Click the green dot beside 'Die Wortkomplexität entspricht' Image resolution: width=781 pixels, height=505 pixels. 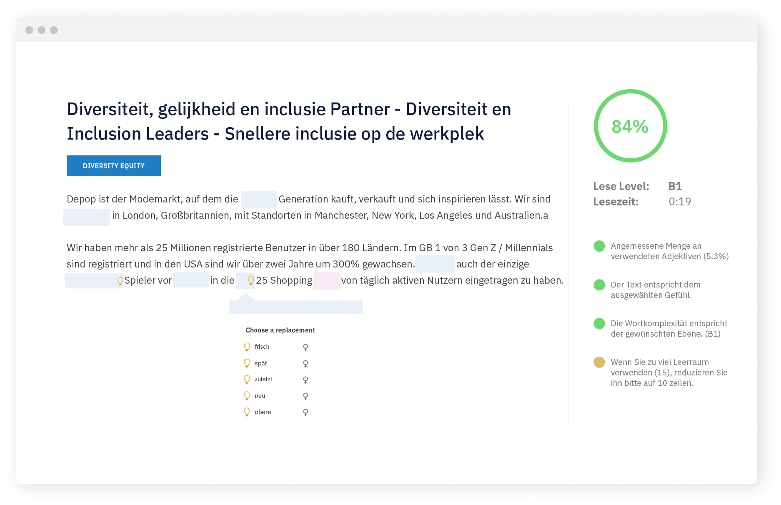click(x=599, y=323)
